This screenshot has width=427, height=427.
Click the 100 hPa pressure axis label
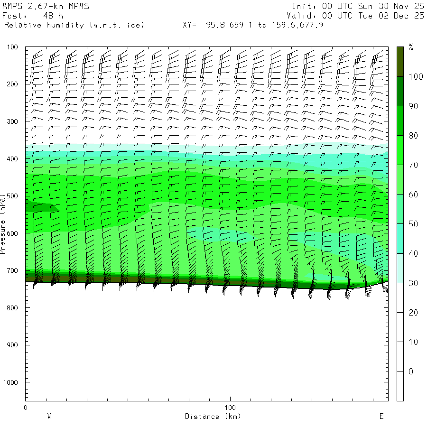(12, 47)
